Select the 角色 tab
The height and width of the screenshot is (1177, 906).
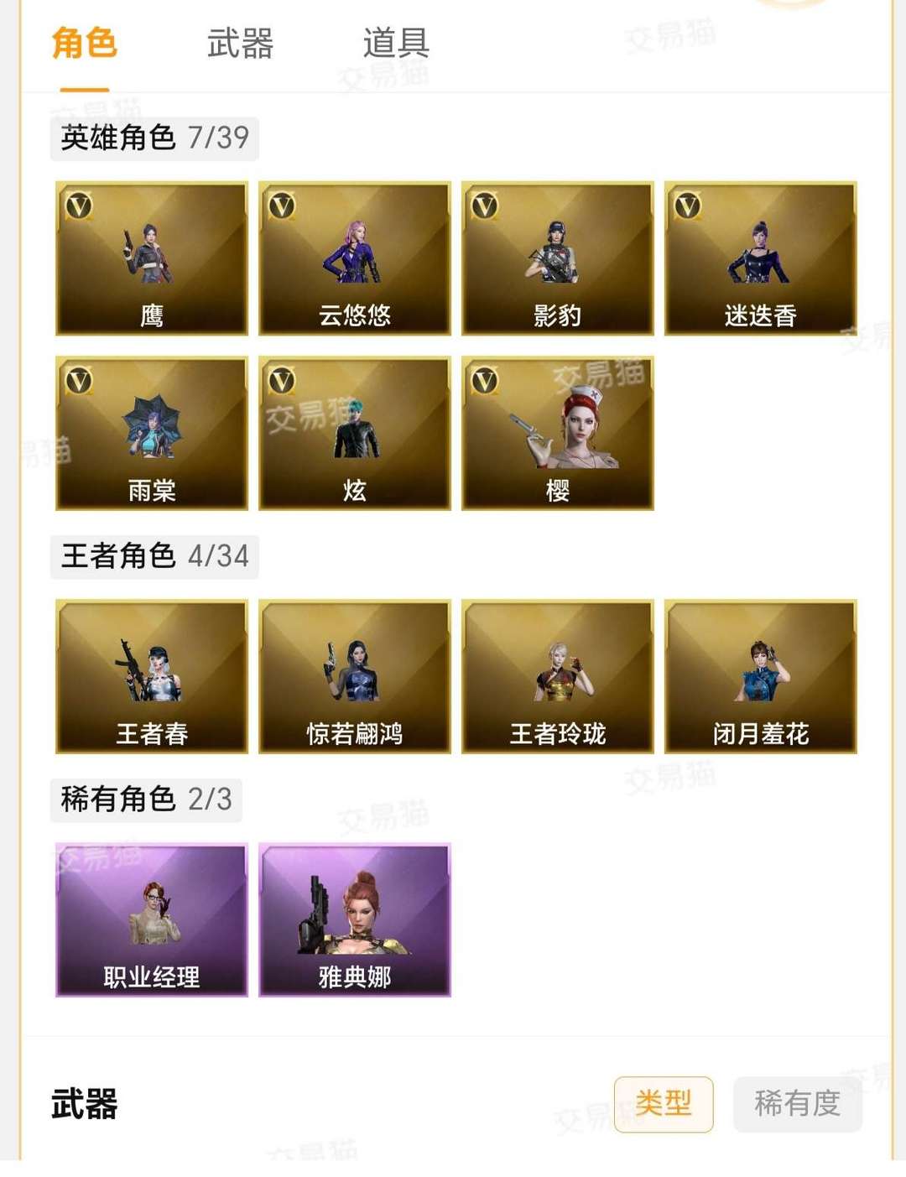[84, 44]
